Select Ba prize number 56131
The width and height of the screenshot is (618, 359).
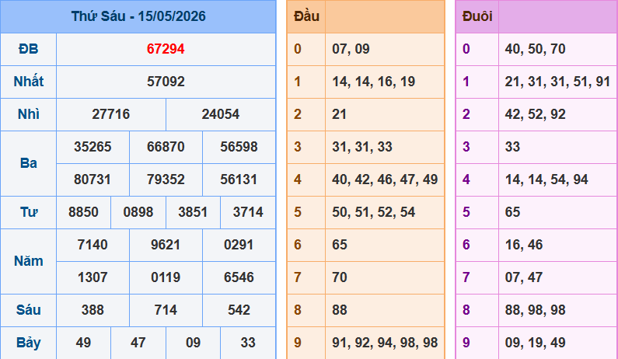pos(239,179)
